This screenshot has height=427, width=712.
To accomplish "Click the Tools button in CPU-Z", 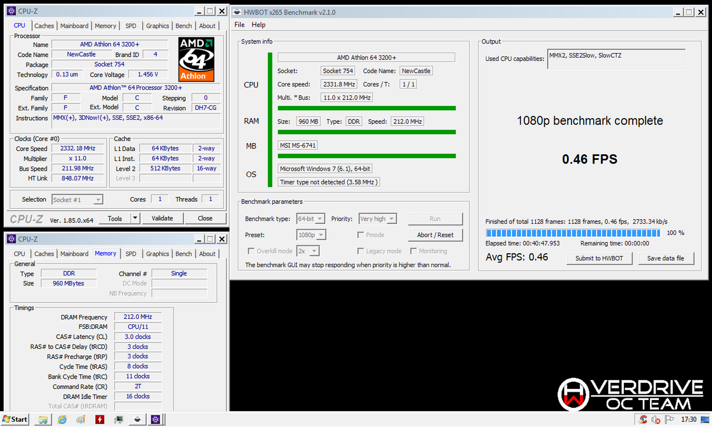I will point(115,218).
